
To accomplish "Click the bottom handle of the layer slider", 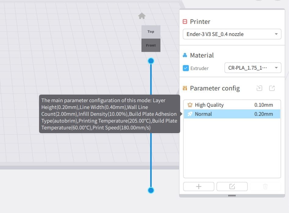I will point(151,190).
